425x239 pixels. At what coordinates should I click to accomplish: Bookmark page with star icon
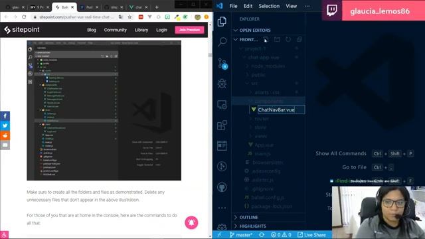tap(130, 17)
